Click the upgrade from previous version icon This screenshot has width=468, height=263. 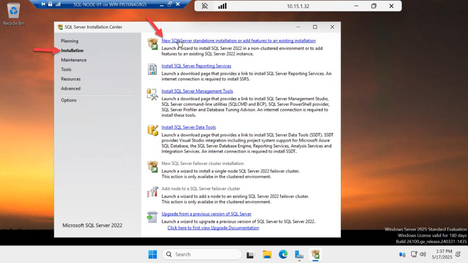(x=152, y=217)
